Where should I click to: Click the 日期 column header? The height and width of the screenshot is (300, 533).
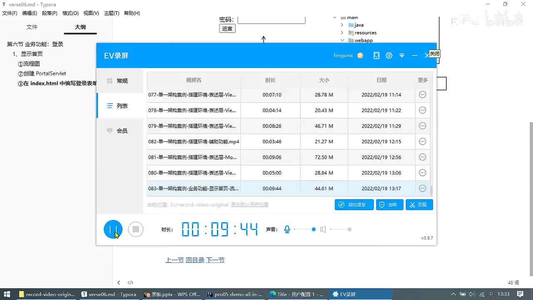381,80
